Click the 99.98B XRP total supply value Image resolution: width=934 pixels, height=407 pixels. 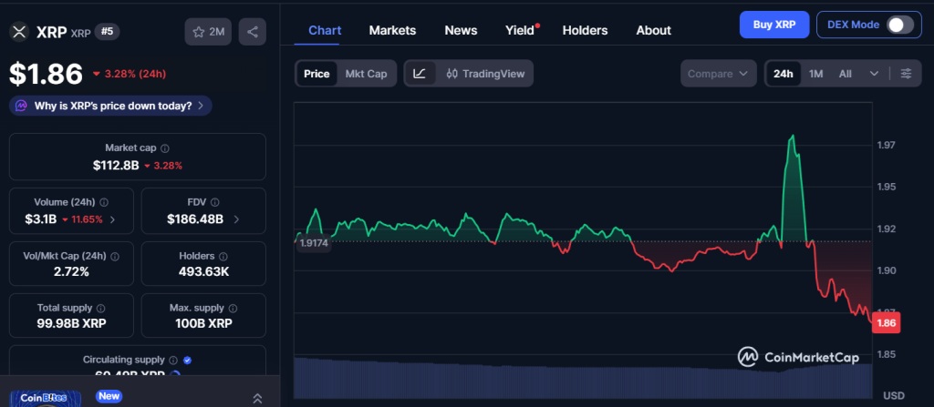coord(71,324)
